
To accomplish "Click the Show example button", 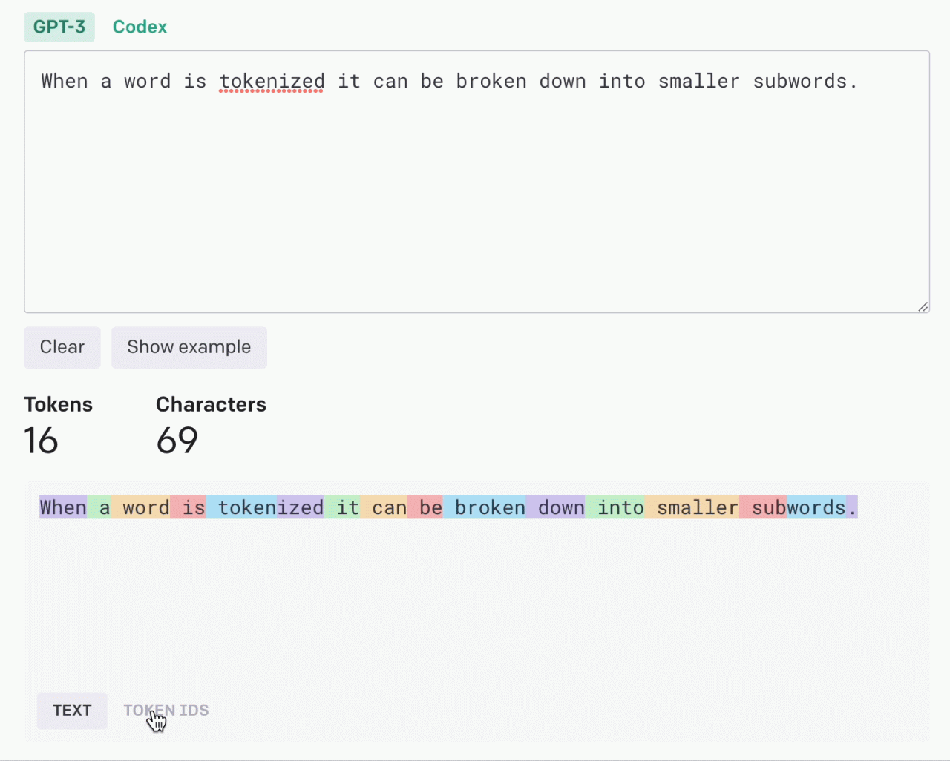I will pyautogui.click(x=189, y=347).
